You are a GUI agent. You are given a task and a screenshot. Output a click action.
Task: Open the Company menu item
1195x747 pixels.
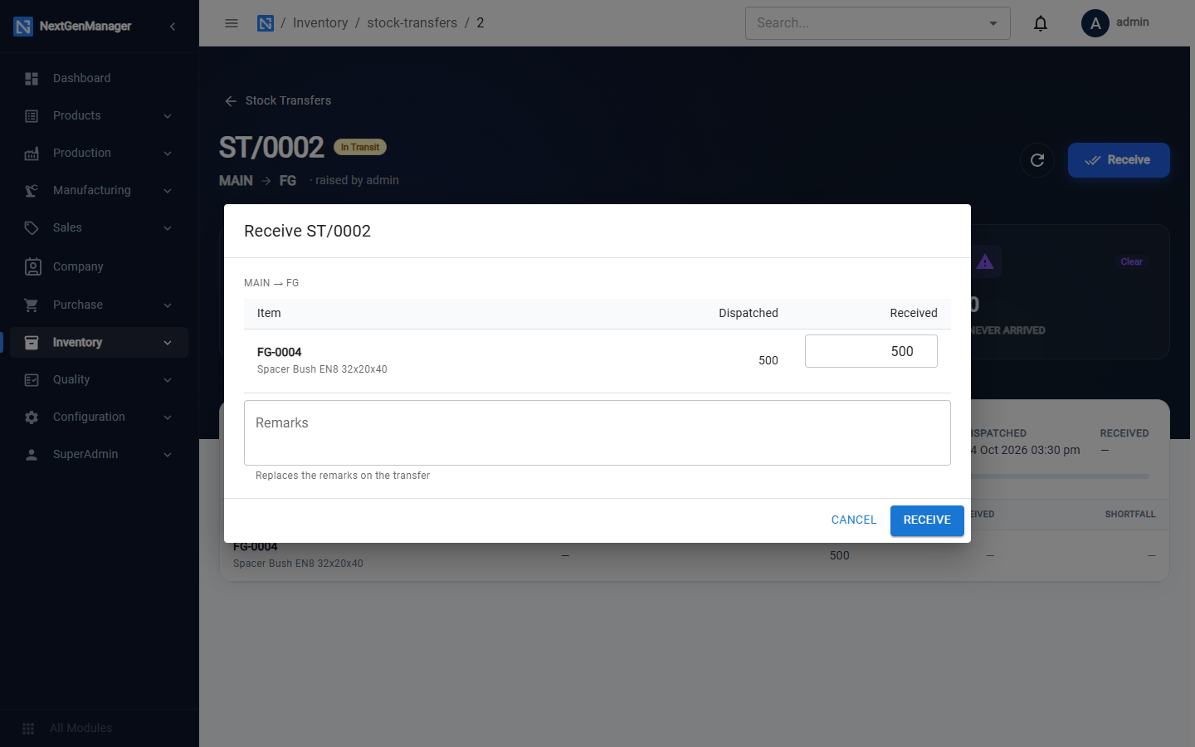point(100,266)
